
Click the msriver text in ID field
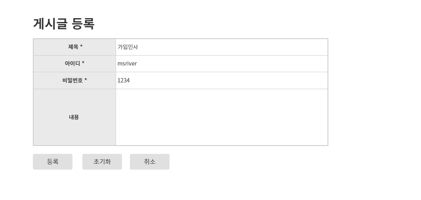[127, 64]
